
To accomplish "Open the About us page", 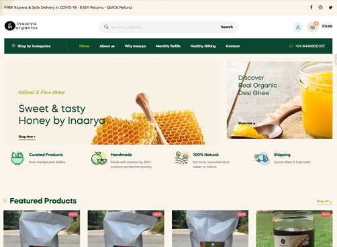I will [107, 46].
